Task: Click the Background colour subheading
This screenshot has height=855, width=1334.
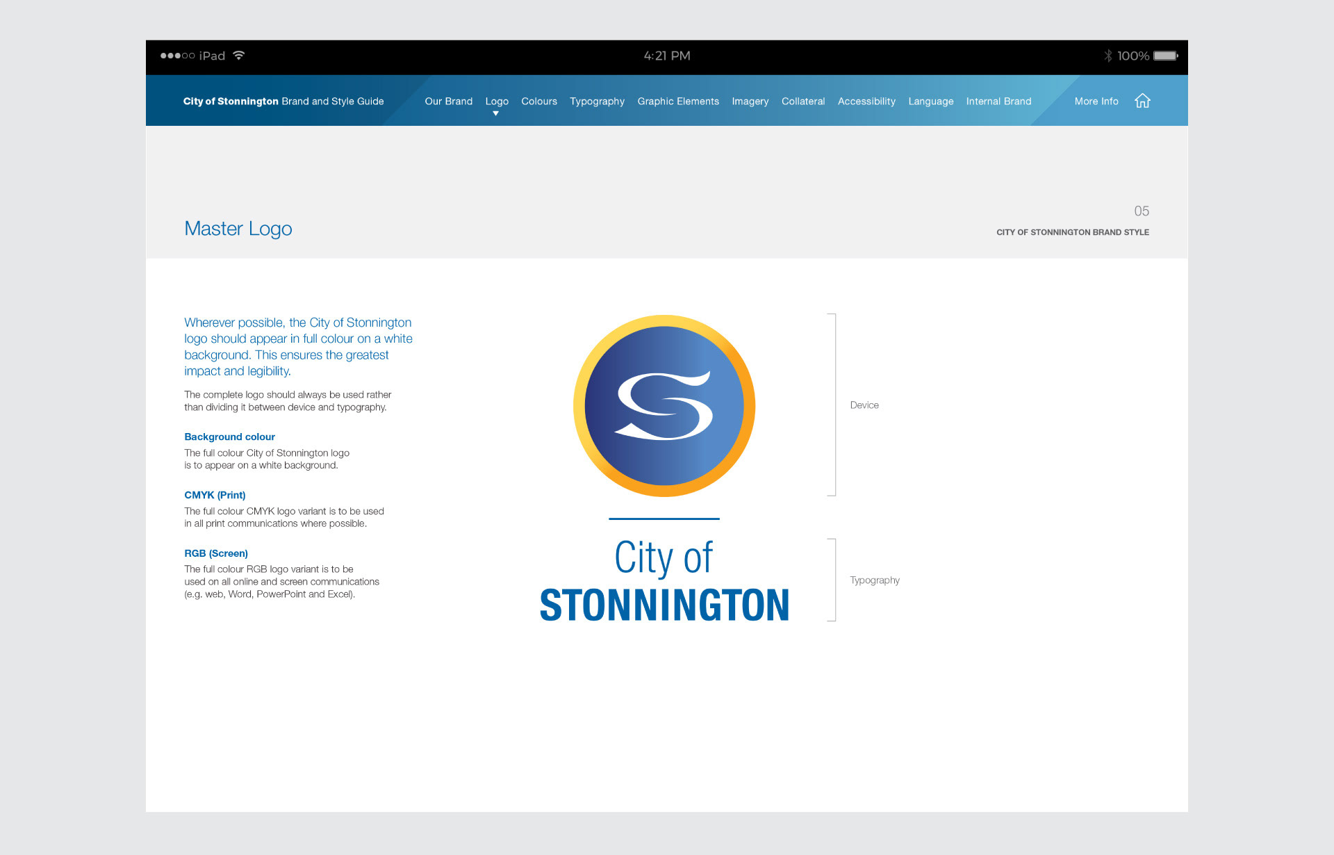Action: [229, 437]
